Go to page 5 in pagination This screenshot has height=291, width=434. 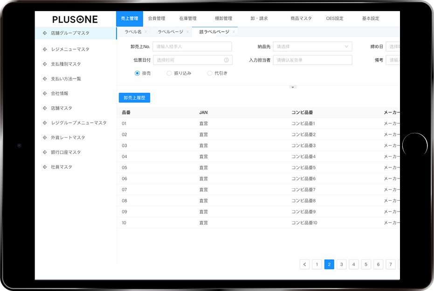[x=366, y=265]
